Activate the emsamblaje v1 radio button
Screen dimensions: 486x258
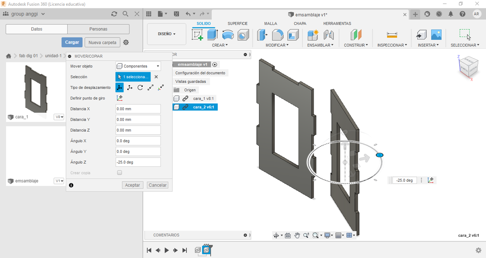215,64
